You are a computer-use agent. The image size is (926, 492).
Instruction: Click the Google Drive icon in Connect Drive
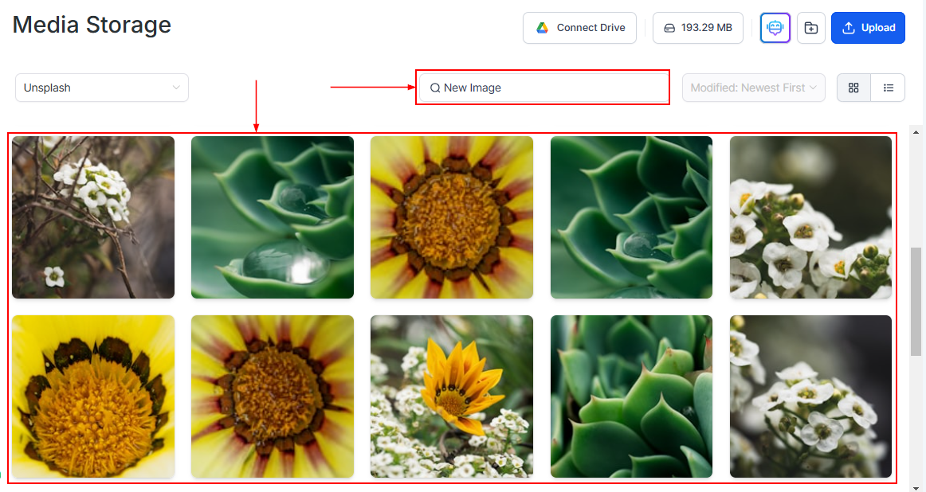click(x=543, y=27)
